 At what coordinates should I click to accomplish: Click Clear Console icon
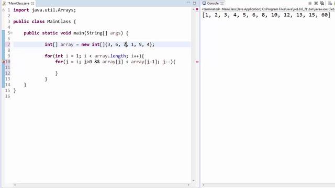(330, 3)
